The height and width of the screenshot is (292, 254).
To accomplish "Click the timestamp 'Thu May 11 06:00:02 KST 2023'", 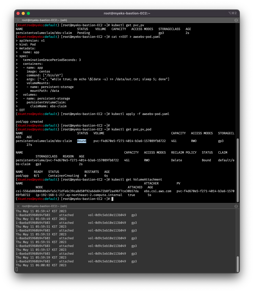I will point(41,265).
